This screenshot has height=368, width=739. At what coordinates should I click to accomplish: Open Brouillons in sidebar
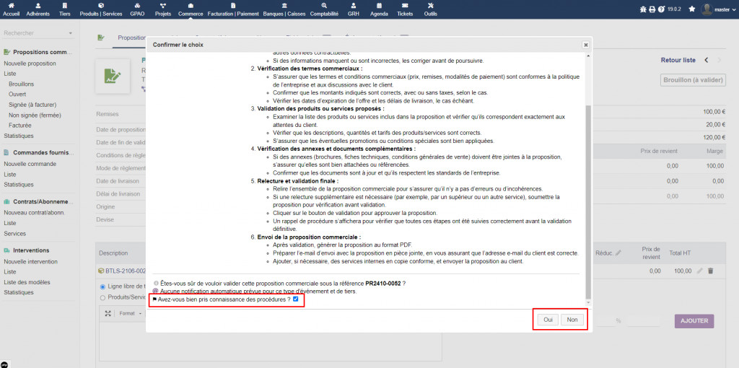21,84
